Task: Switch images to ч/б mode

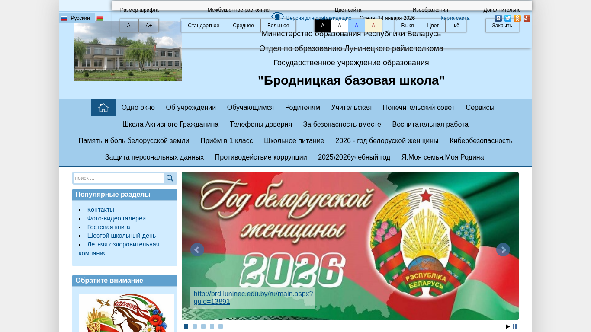Action: [x=456, y=26]
